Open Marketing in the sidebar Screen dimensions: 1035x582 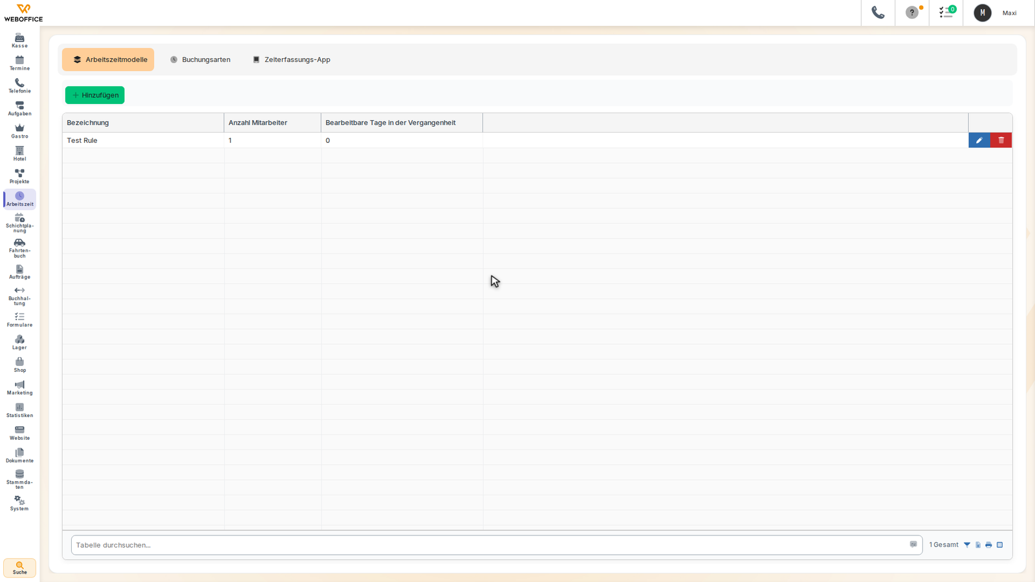point(19,387)
